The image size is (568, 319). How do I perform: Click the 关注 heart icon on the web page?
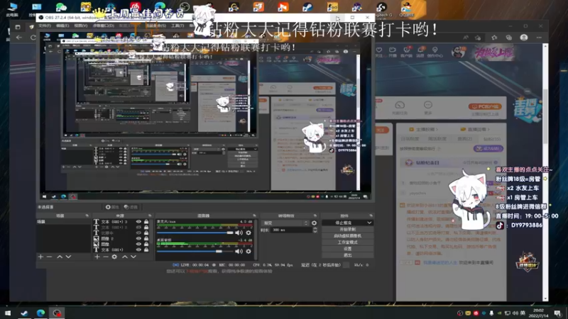tap(379, 50)
